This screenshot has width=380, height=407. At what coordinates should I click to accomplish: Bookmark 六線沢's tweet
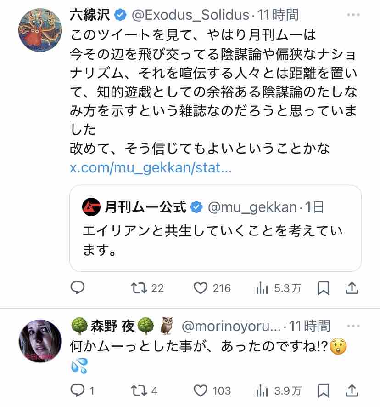pyautogui.click(x=324, y=288)
